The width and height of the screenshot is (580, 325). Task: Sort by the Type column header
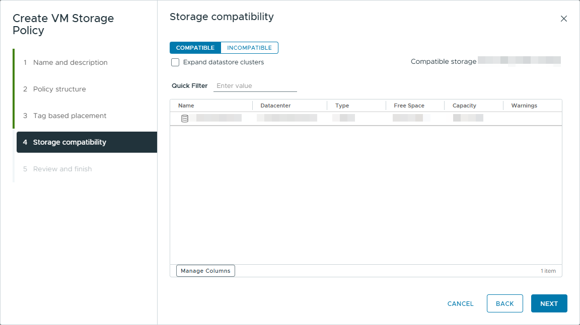[x=342, y=105]
